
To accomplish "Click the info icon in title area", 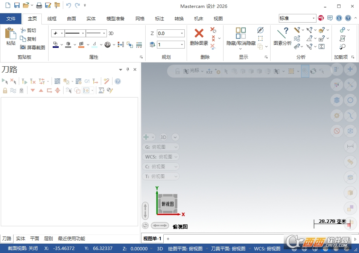I will pos(339,18).
